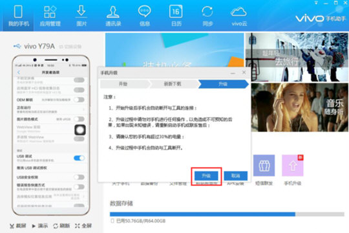Tap the floating assistive ball on phone
The image size is (349, 233).
(x=80, y=129)
